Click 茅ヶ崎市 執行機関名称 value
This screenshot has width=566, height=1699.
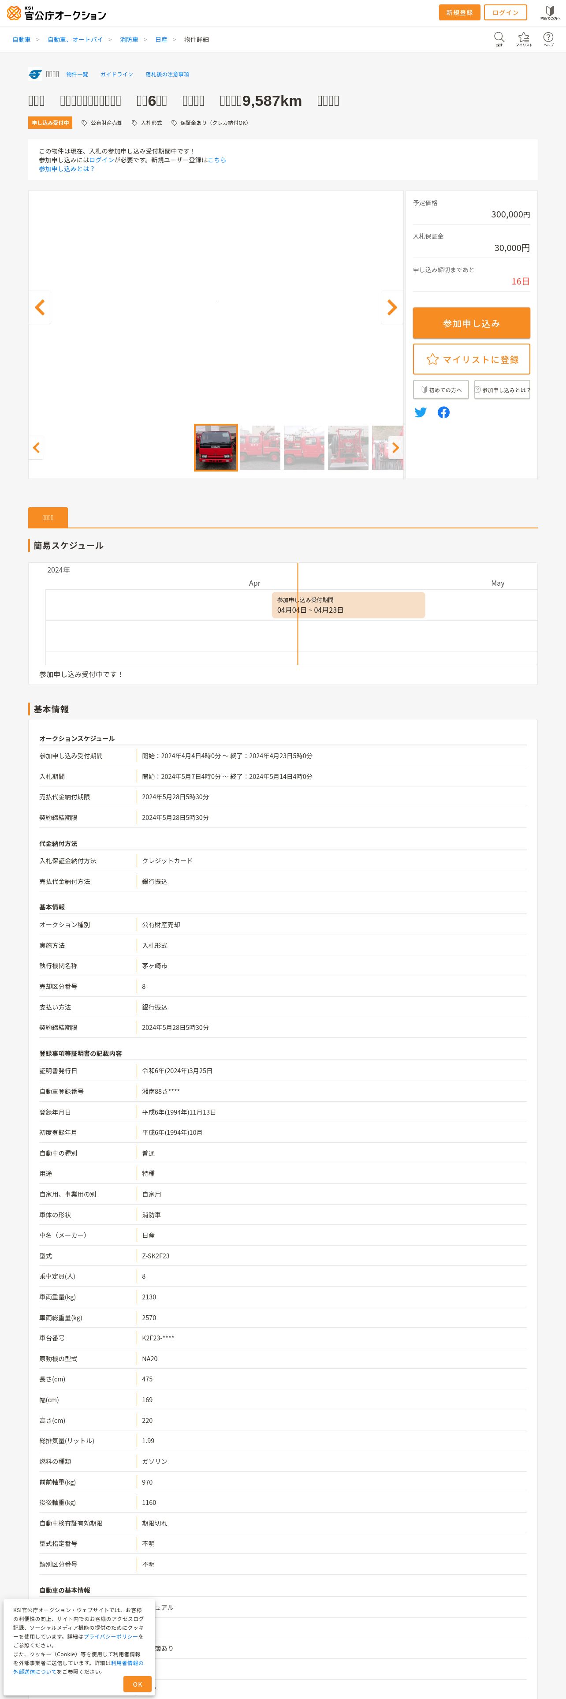(155, 966)
